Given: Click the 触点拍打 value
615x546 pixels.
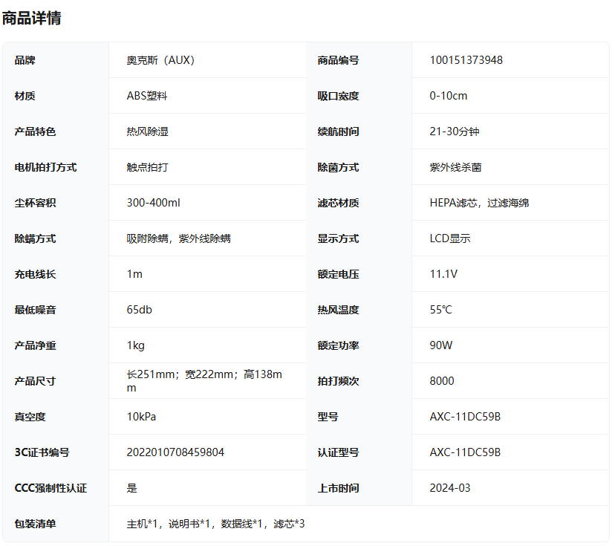Looking at the screenshot, I should tap(147, 167).
